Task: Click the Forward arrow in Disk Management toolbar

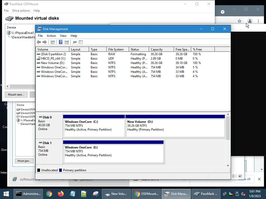Action: click(x=45, y=42)
